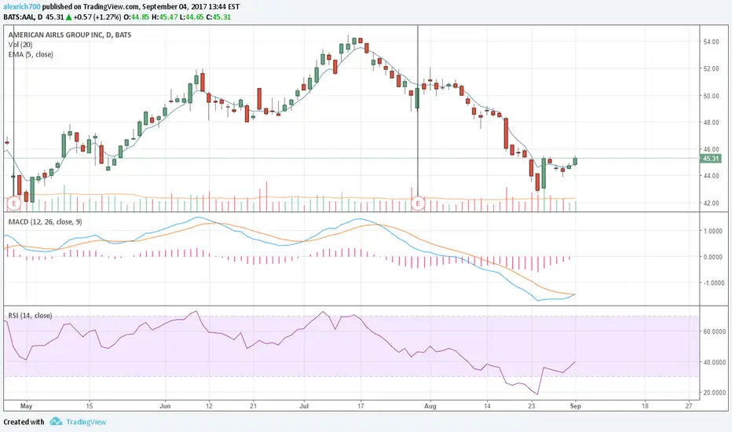Click the TradingView cloud logo icon
Viewport: 732px width, 432px height.
(x=56, y=421)
